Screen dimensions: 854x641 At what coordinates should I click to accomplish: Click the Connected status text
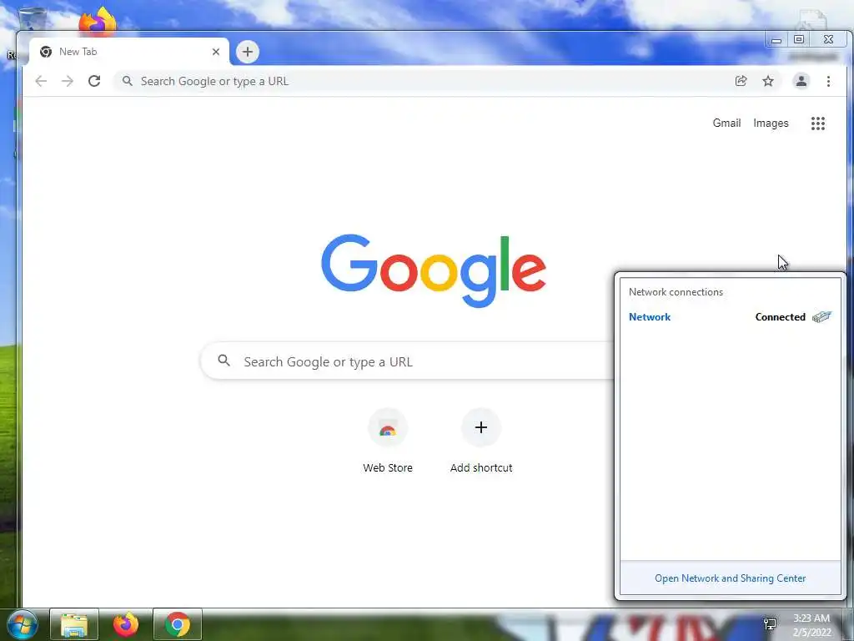tap(780, 317)
